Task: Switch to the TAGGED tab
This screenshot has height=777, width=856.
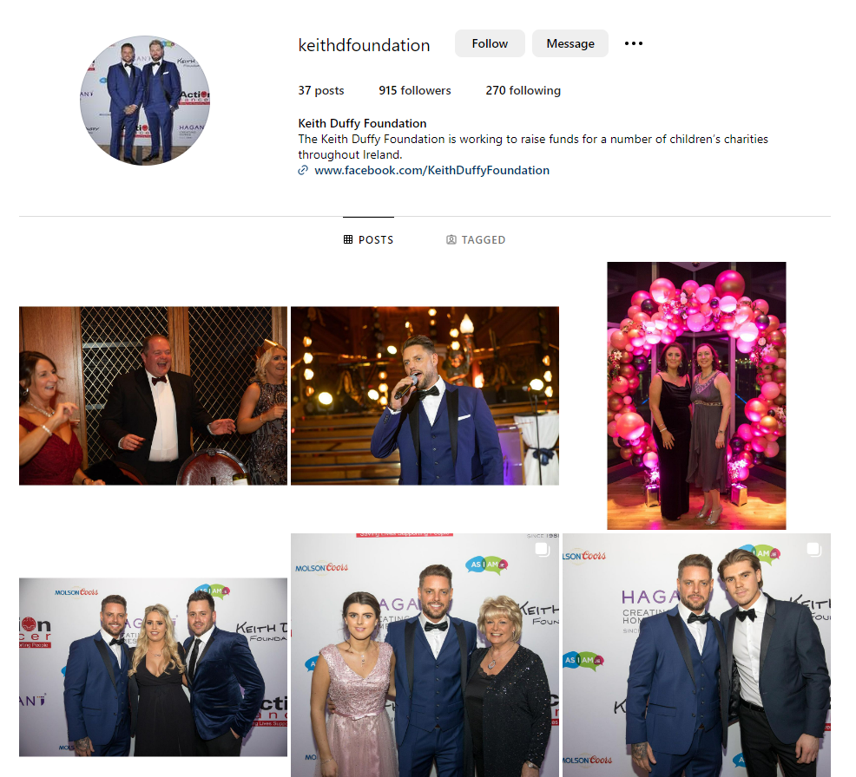Action: 476,239
